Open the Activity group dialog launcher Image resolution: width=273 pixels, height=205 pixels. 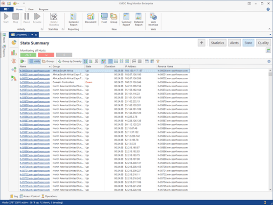click(x=42, y=29)
